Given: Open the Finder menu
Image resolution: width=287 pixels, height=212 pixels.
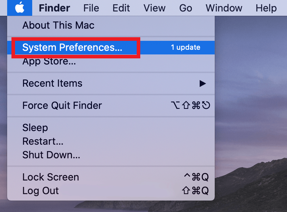Looking at the screenshot, I should click(54, 8).
